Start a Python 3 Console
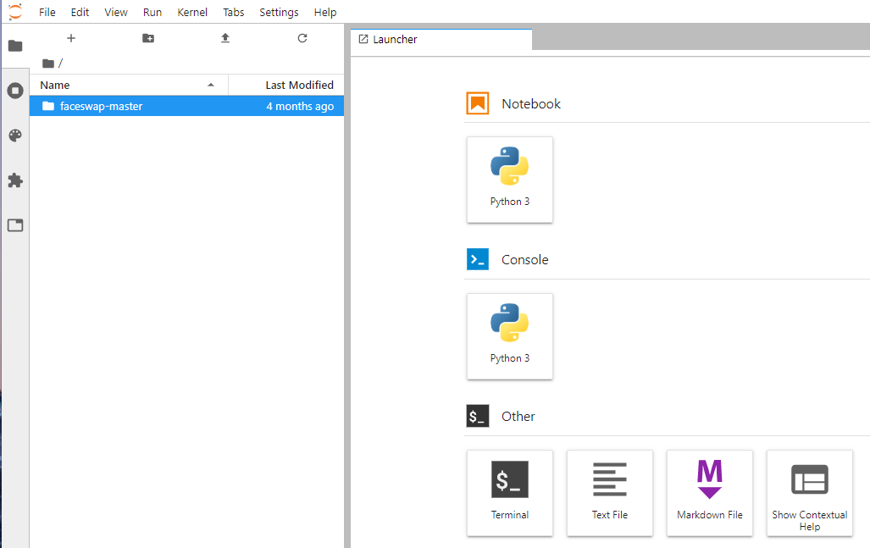This screenshot has width=870, height=548. click(509, 336)
